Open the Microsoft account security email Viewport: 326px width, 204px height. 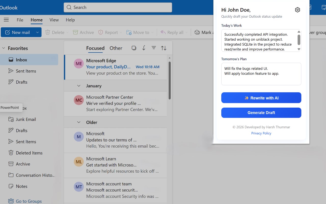click(x=116, y=190)
